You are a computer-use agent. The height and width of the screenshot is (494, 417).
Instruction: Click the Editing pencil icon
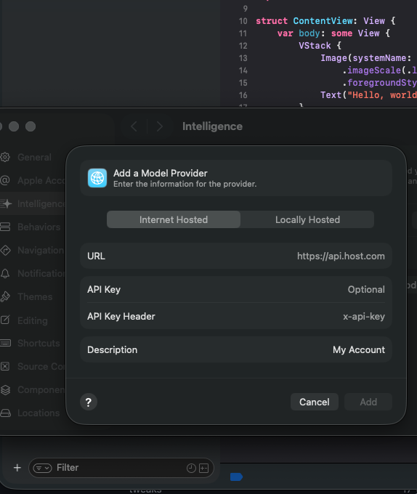(x=5, y=320)
